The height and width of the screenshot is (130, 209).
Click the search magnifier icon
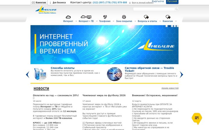tap(176, 9)
